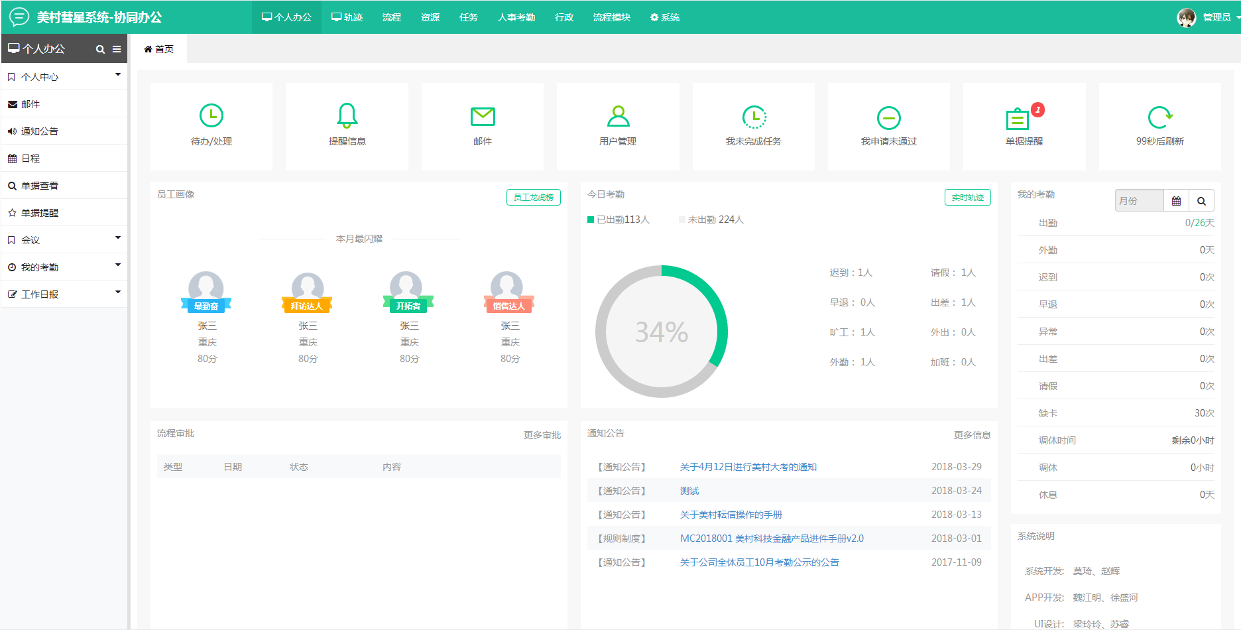The height and width of the screenshot is (632, 1241).
Task: Click the 日期 column header
Action: click(233, 467)
